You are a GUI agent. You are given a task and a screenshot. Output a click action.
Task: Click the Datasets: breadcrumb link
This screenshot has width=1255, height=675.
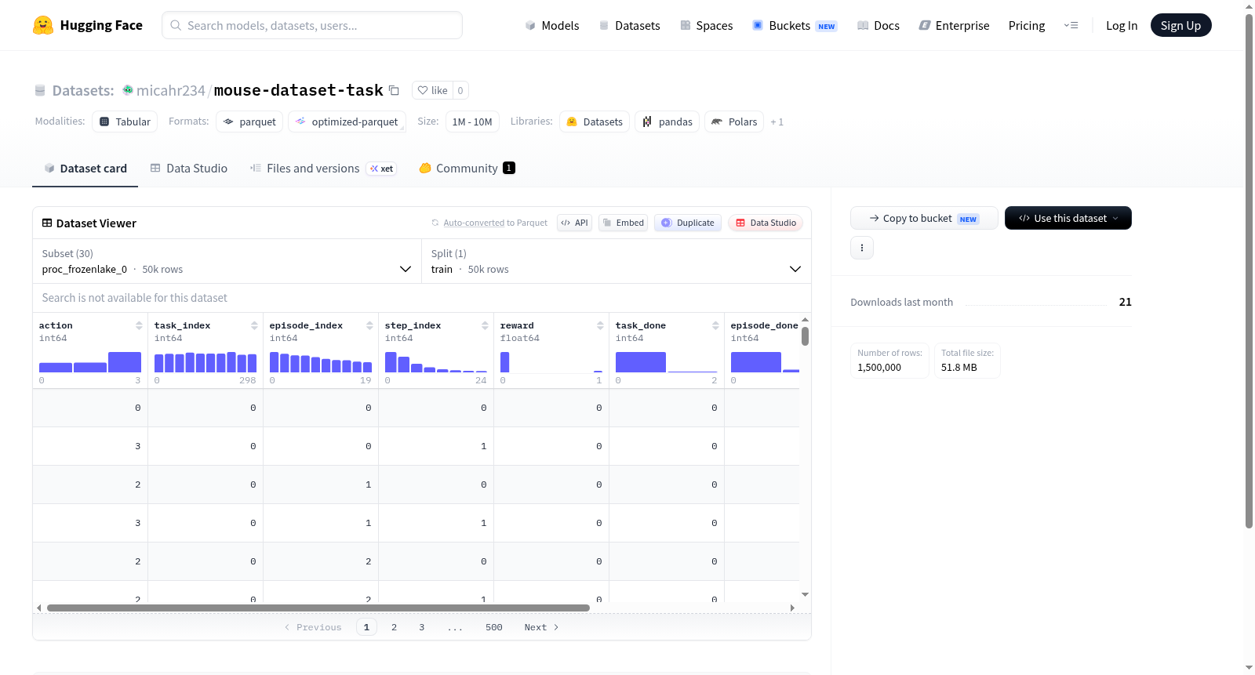(83, 90)
